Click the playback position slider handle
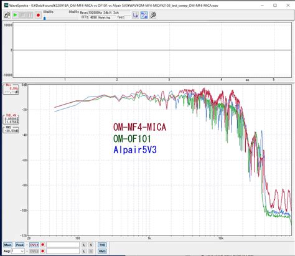 [45, 18]
